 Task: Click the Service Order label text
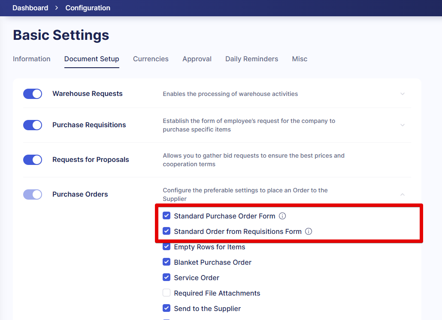coord(197,278)
